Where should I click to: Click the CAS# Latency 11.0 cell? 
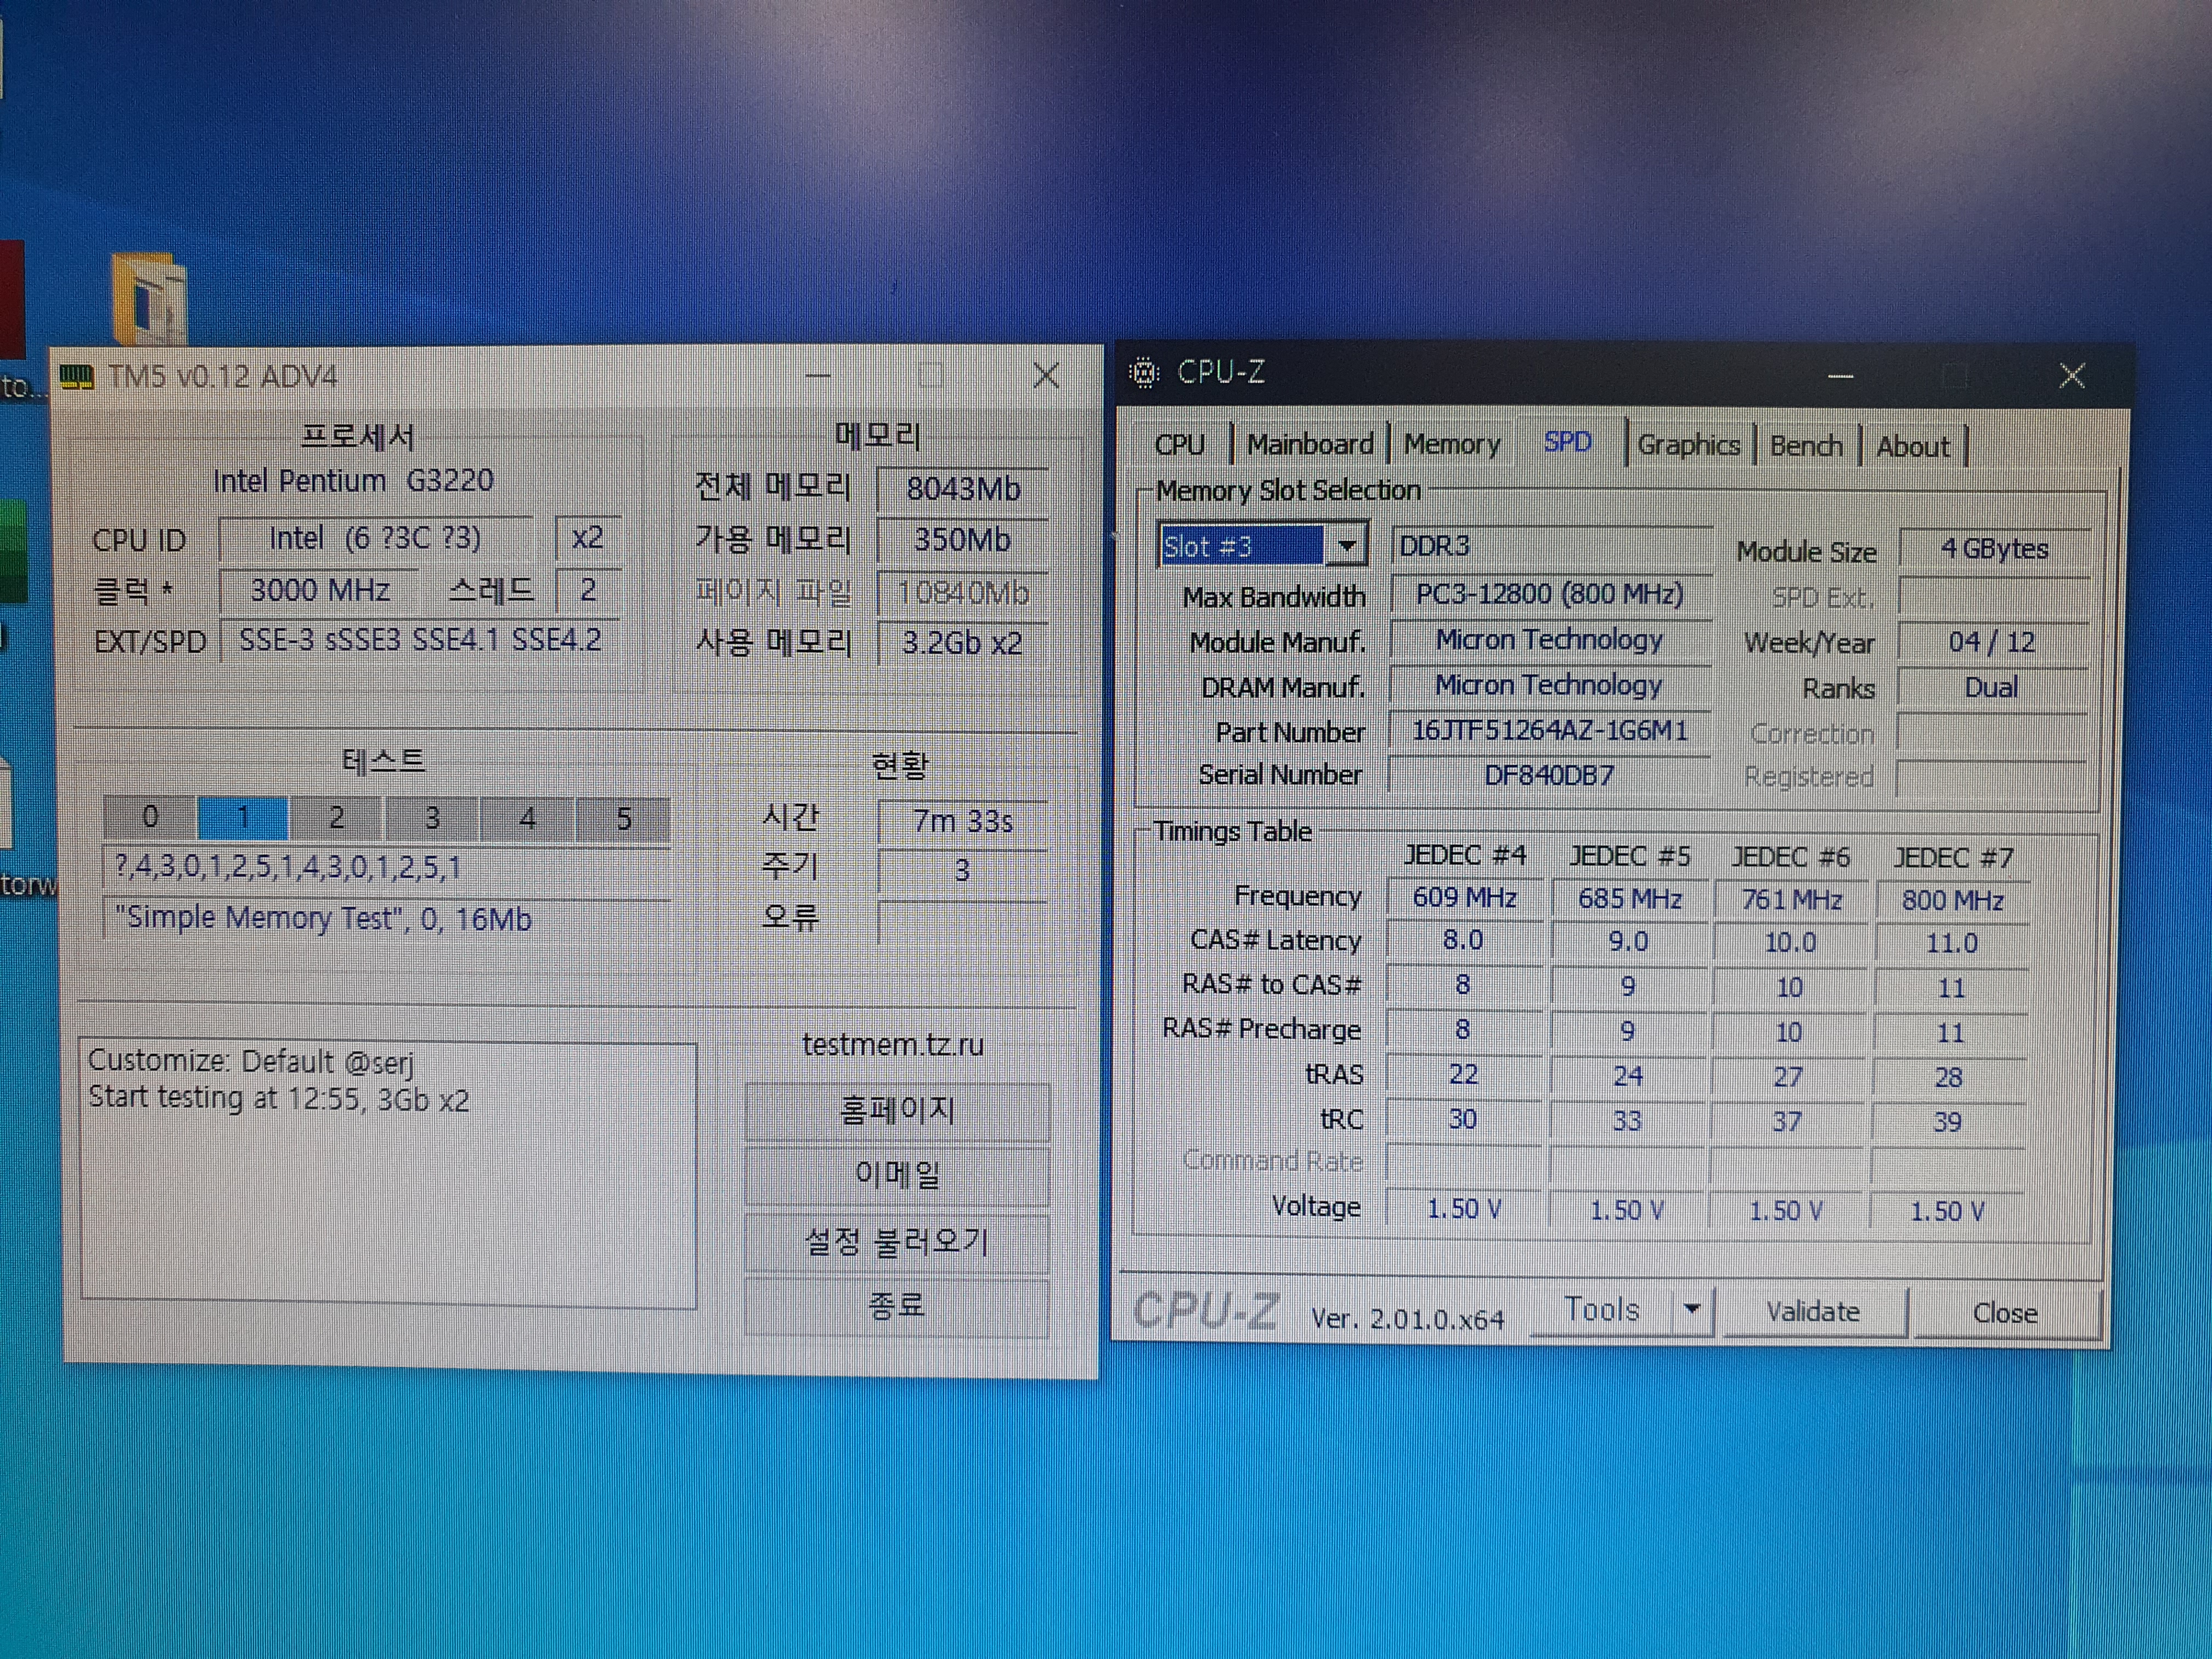point(1951,943)
